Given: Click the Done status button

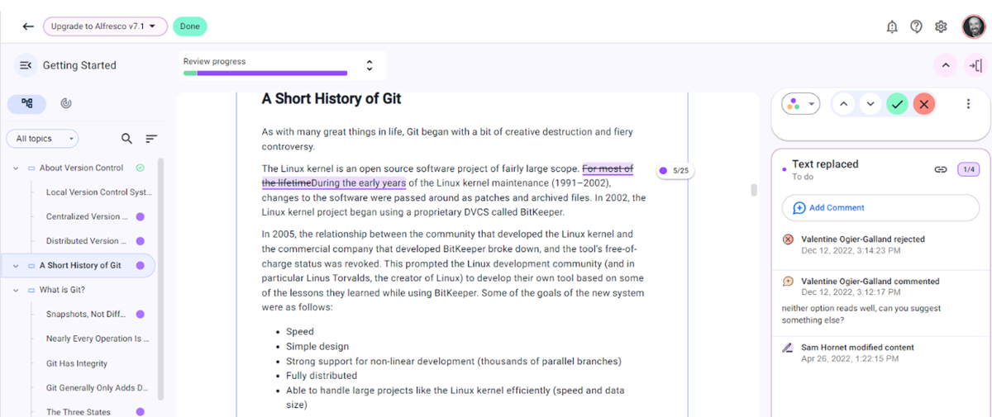Looking at the screenshot, I should (189, 26).
